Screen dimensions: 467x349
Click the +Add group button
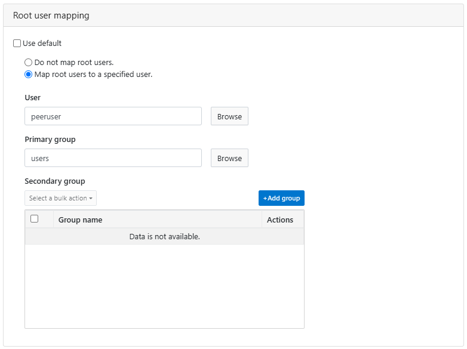click(x=281, y=198)
